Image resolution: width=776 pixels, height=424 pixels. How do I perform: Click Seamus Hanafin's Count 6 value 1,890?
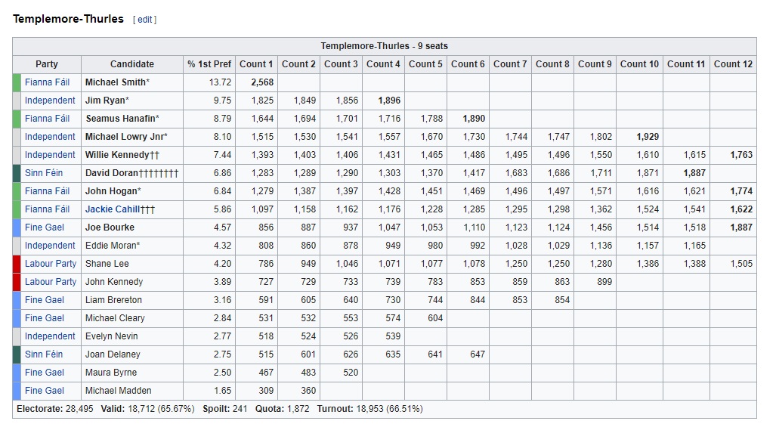(474, 118)
